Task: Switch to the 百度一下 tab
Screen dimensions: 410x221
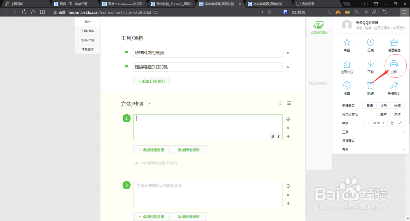Action: [75, 4]
